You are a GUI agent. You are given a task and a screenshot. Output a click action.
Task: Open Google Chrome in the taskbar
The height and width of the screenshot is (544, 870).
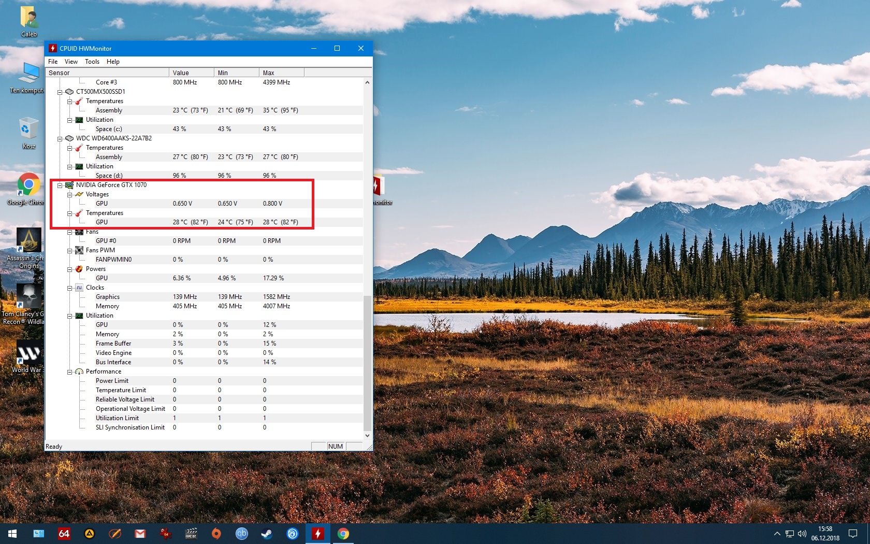343,534
